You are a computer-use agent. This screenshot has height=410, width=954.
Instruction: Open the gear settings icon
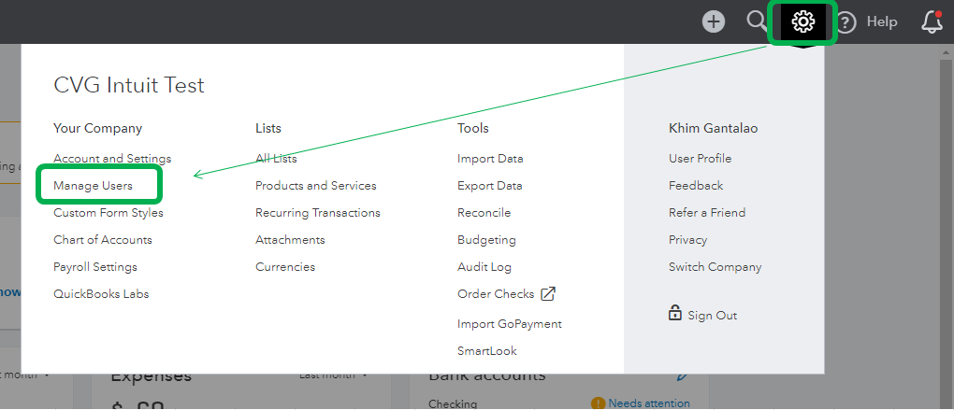(x=803, y=21)
